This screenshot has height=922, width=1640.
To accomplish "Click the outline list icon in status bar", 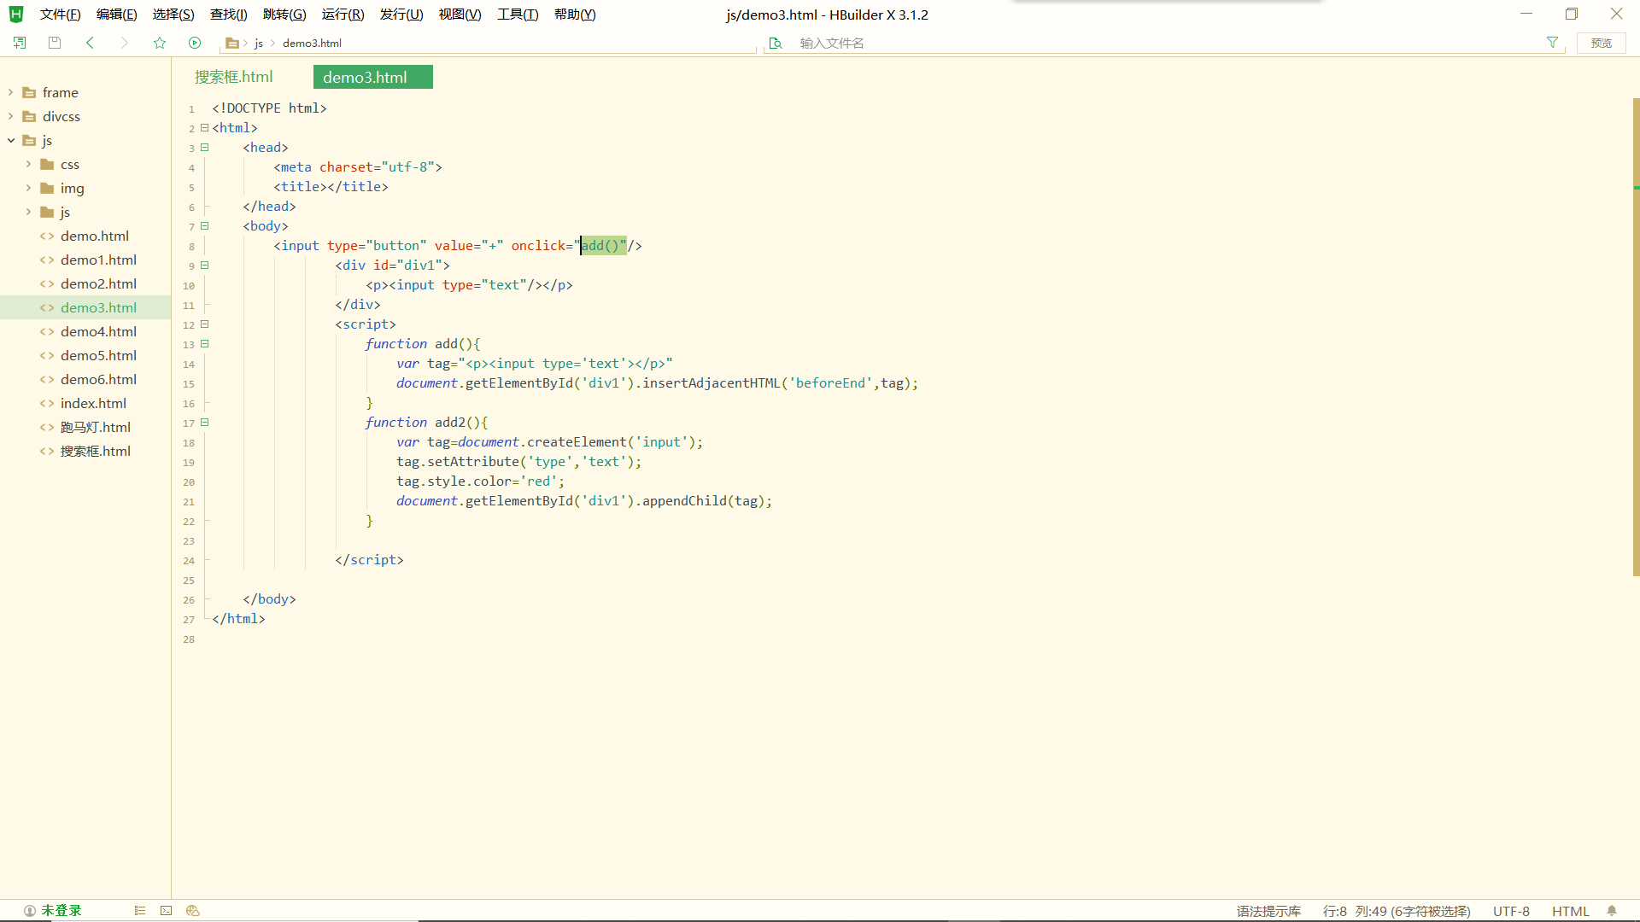I will (140, 911).
